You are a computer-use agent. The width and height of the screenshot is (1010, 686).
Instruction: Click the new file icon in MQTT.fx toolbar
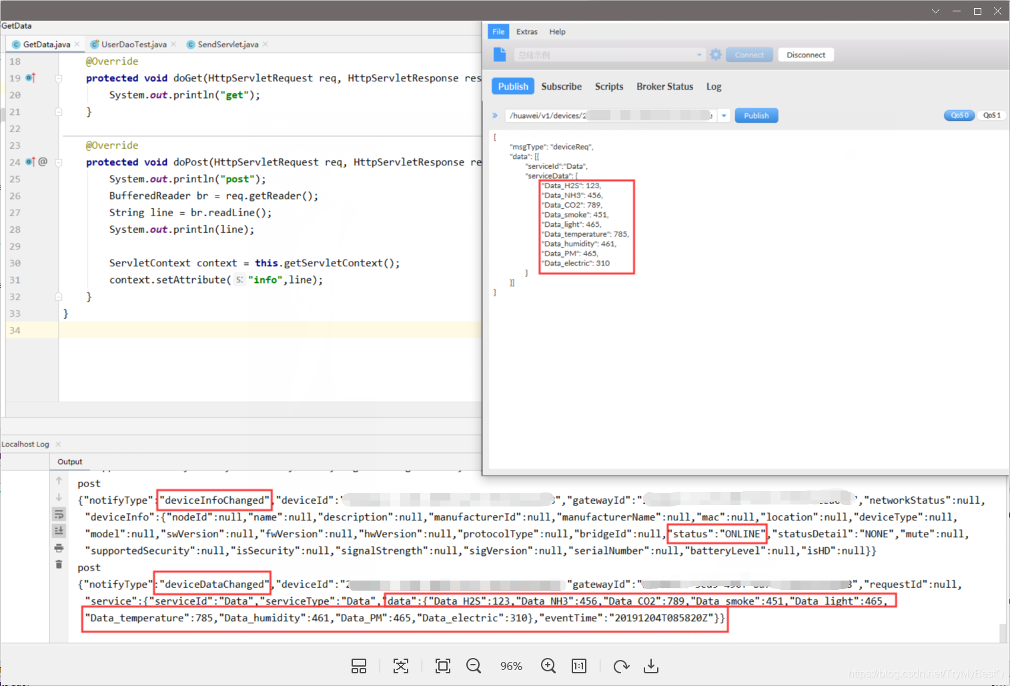tap(500, 55)
